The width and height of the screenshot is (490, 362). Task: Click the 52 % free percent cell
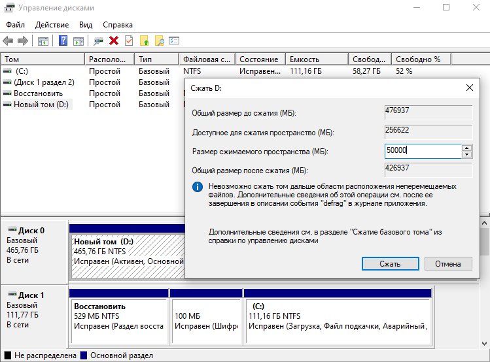tap(404, 71)
